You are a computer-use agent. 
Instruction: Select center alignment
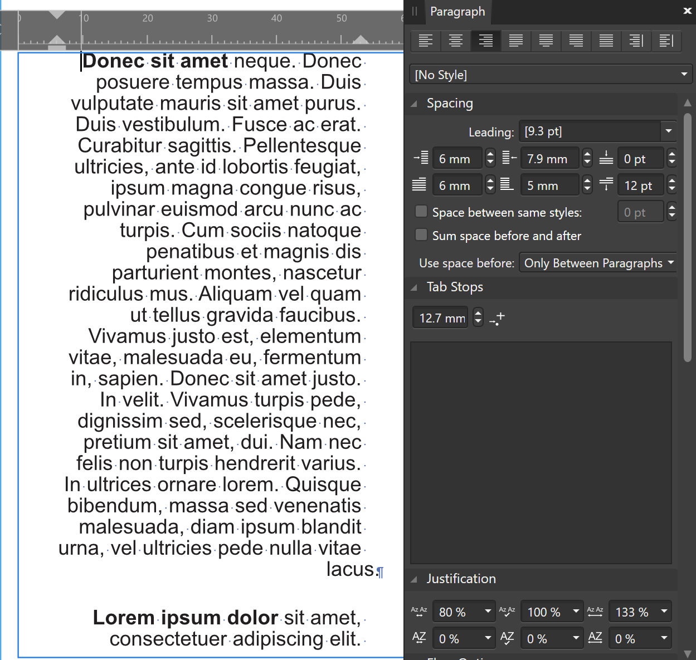[455, 41]
